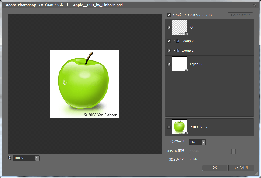The height and width of the screenshot is (178, 261).
Task: Select the Group 1 label
Action: [x=188, y=51]
